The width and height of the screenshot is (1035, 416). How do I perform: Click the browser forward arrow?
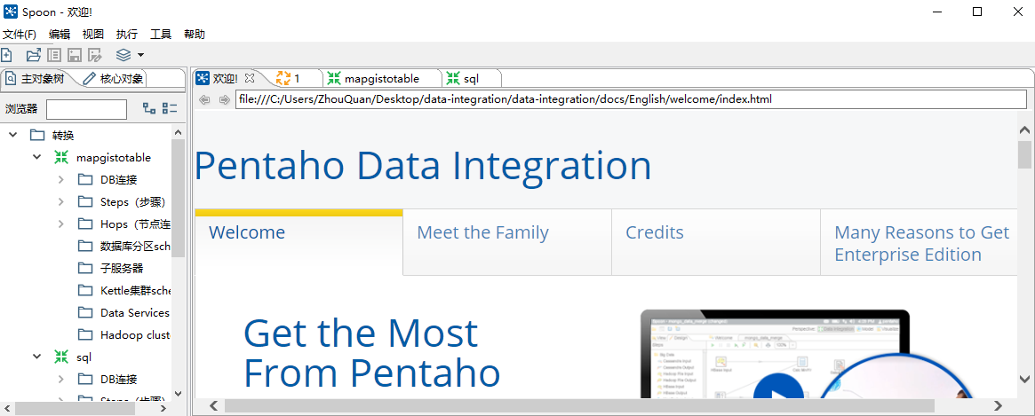coord(225,99)
